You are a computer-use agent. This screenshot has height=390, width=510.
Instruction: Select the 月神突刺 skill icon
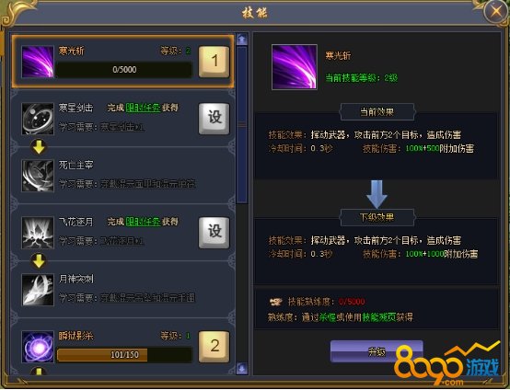[38, 290]
